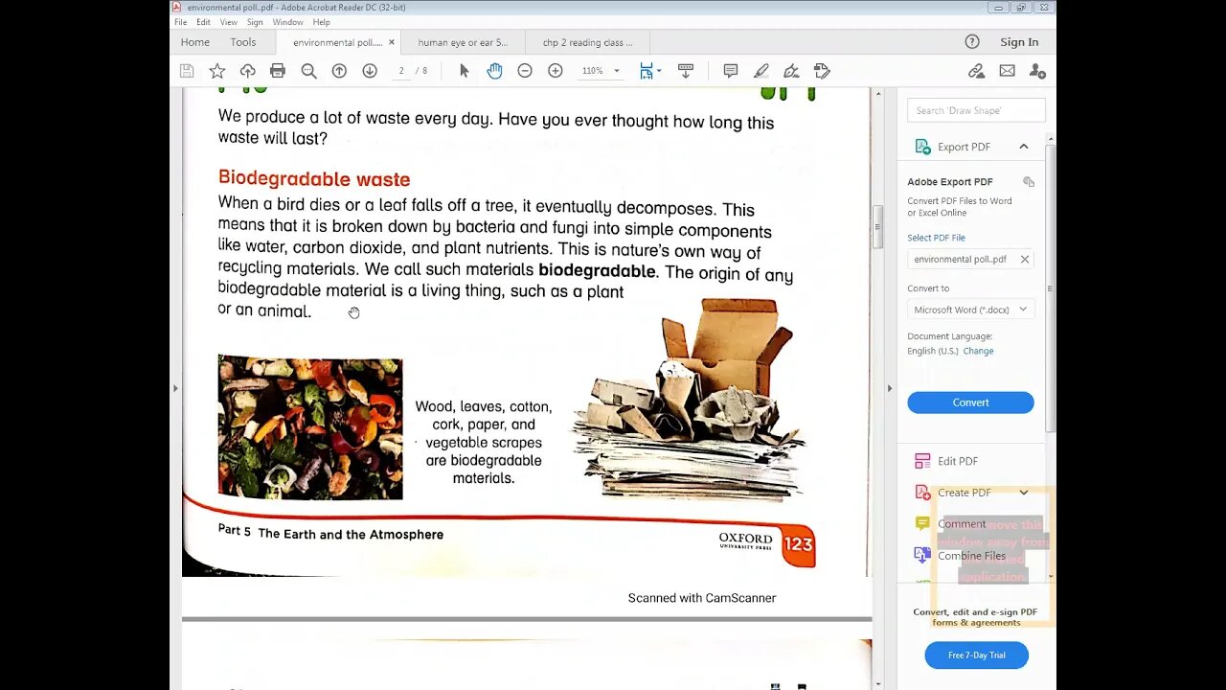Click the Combine Files tool icon
Screen dimensions: 1226x690
(x=922, y=555)
